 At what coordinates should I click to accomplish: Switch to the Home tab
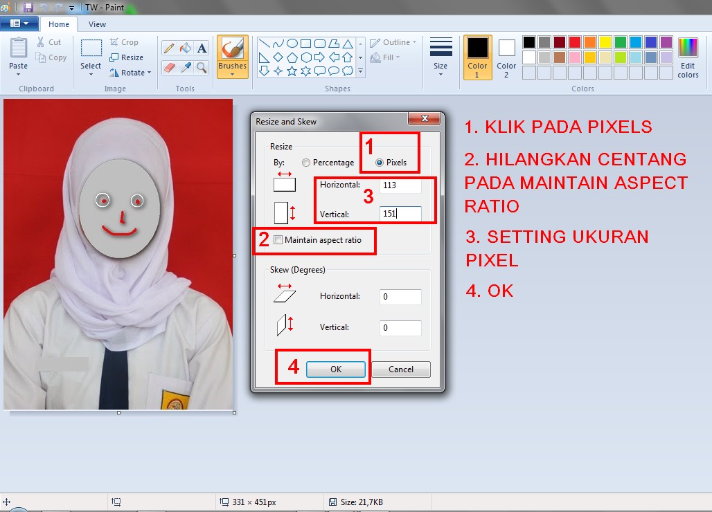59,24
